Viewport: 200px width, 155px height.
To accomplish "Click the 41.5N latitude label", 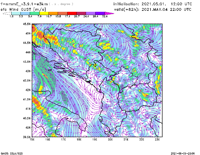I will [27, 99].
